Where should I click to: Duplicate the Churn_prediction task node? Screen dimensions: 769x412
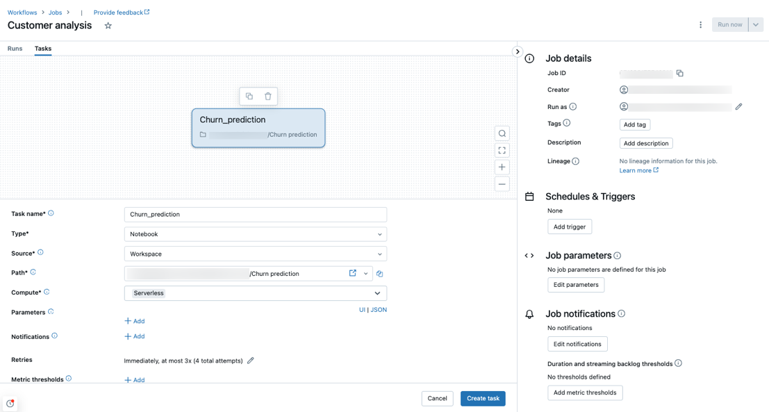pos(248,95)
